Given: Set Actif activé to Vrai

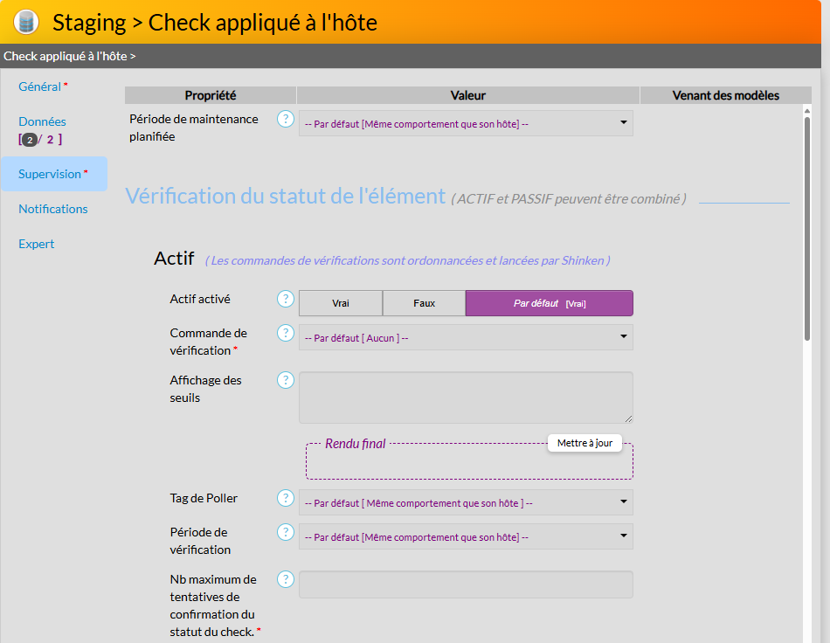Looking at the screenshot, I should pos(341,303).
